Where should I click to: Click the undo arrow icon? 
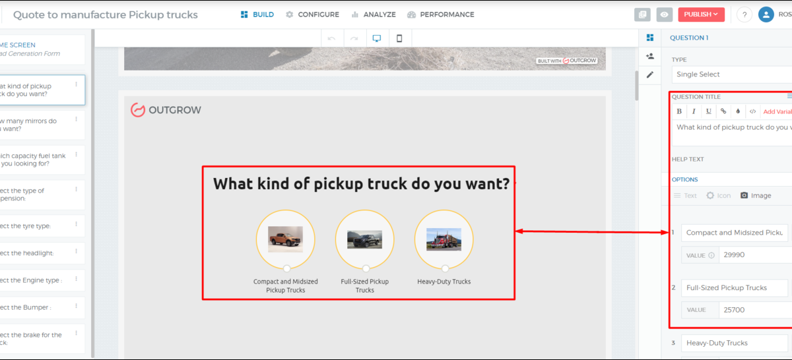331,38
